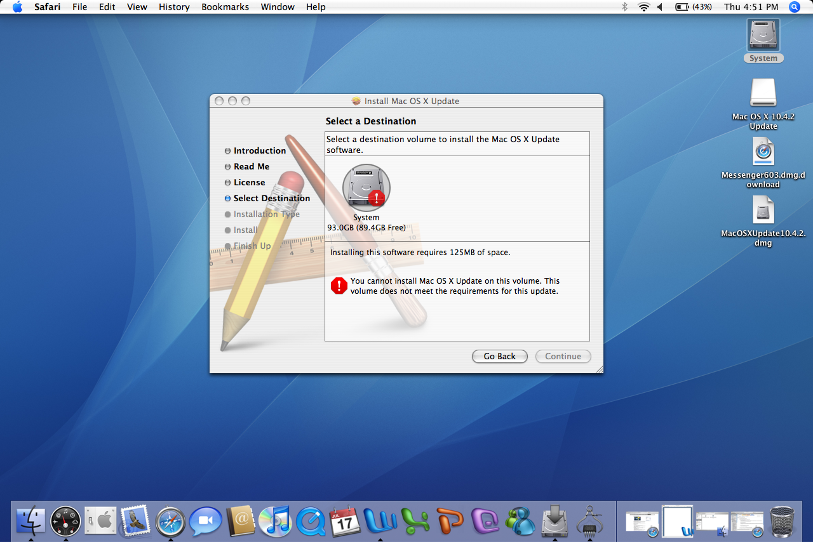Select the System volume as install destination

pos(366,188)
